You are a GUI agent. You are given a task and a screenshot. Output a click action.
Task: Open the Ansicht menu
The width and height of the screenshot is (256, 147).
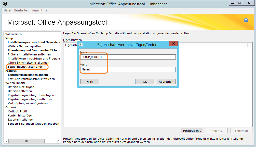[x=37, y=10]
